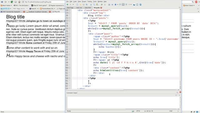
Task: Collapse the fold at line 18 maincontent div
Action: [x=69, y=10]
